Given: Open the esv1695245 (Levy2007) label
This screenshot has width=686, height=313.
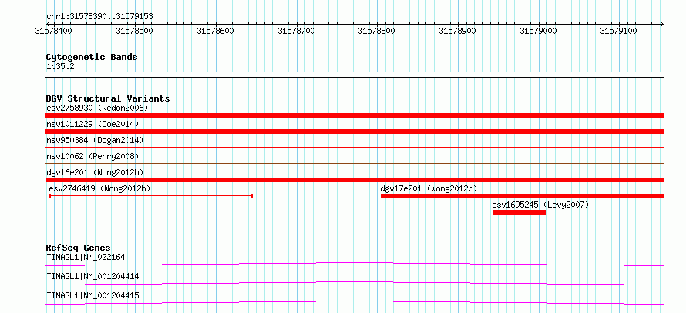Looking at the screenshot, I should pos(540,205).
